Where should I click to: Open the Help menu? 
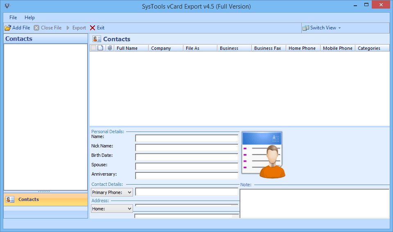point(29,18)
